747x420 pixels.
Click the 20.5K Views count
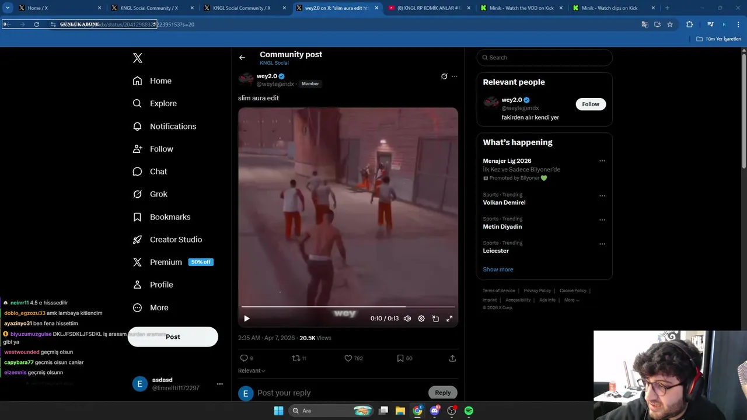point(315,338)
